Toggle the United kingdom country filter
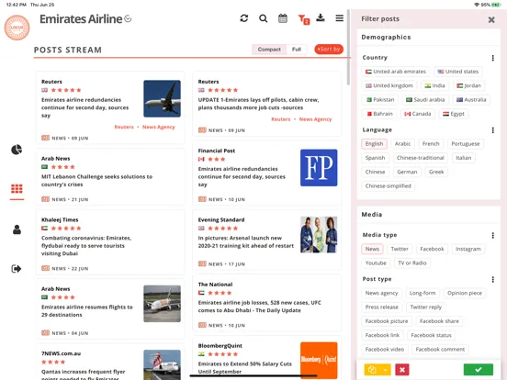Image resolution: width=507 pixels, height=380 pixels. (x=389, y=85)
